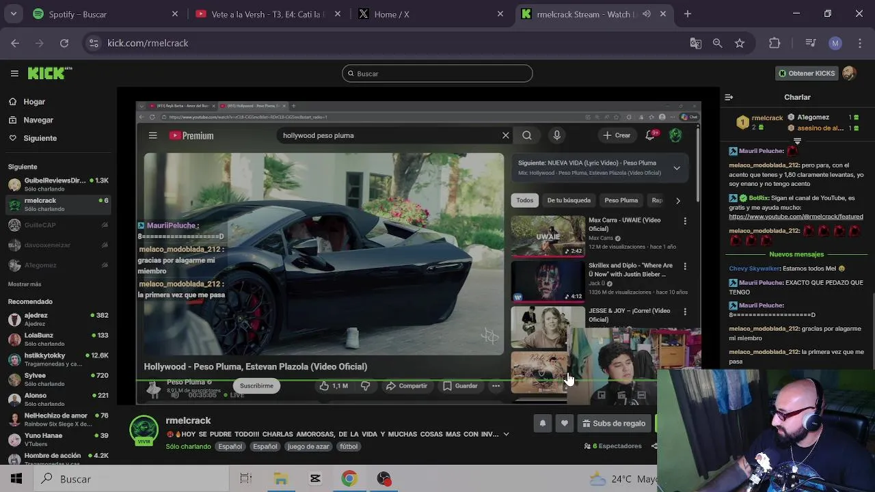Viewport: 875px width, 492px height.
Task: Expand the chat gift leaderboard arrow
Action: point(797,141)
